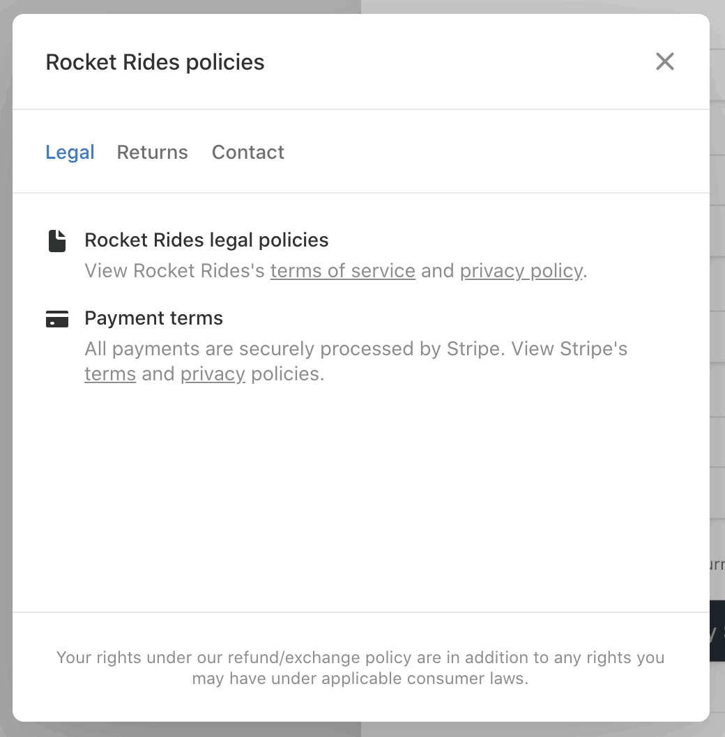Screen dimensions: 725x737
Task: Follow Stripe's privacy link
Action: click(x=213, y=374)
